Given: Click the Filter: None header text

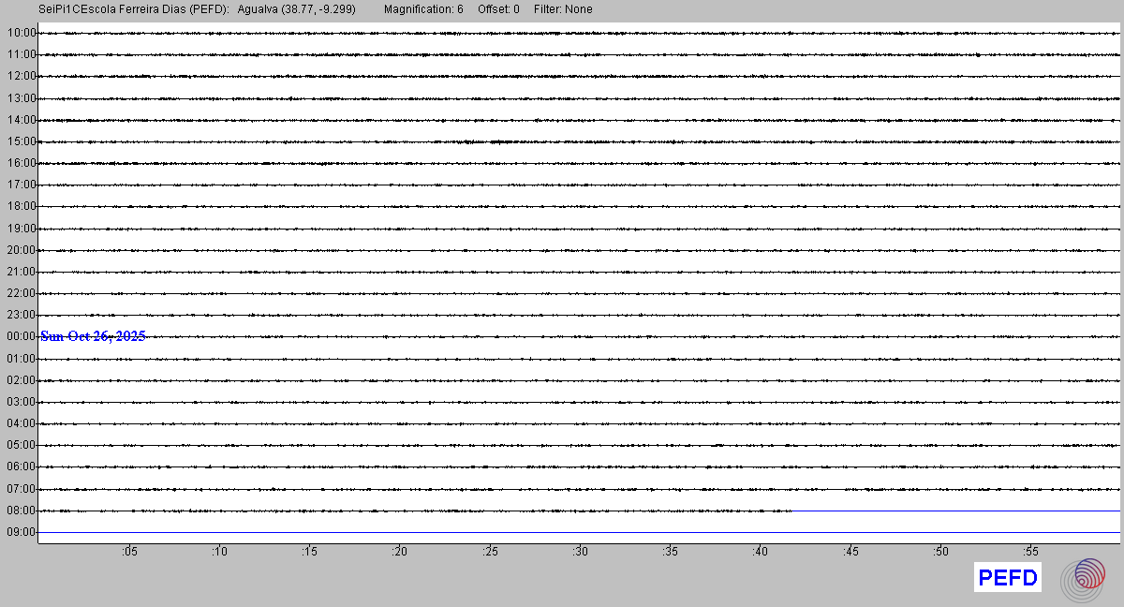Looking at the screenshot, I should [x=563, y=9].
